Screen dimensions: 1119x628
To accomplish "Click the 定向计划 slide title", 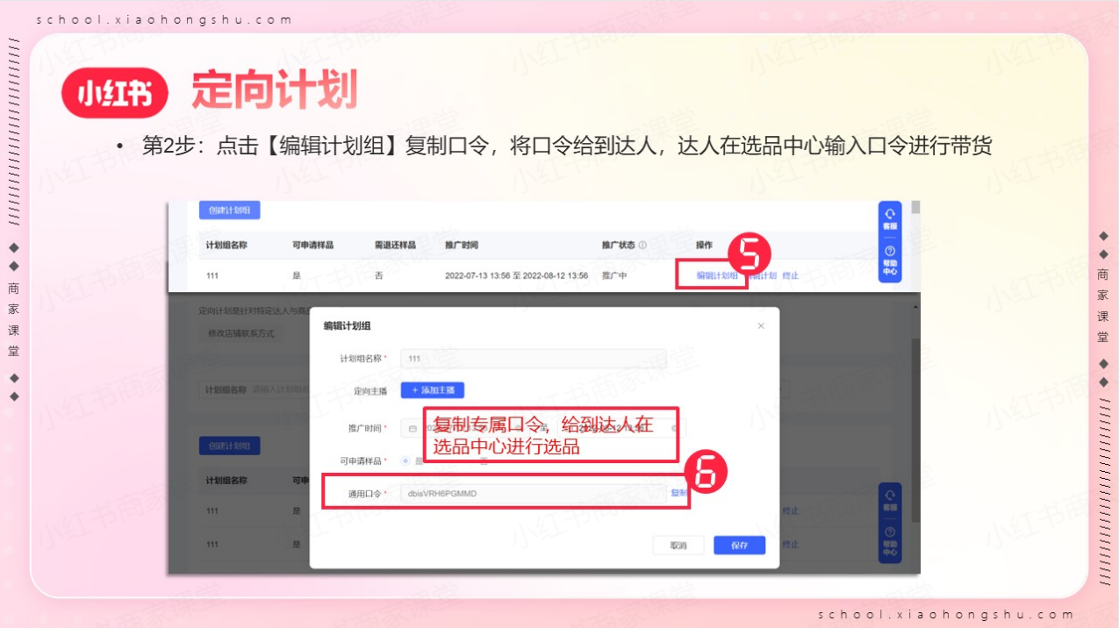I will 274,90.
